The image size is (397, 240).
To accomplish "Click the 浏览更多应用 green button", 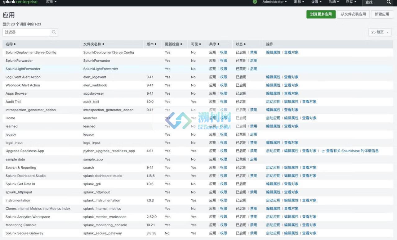I will [321, 14].
